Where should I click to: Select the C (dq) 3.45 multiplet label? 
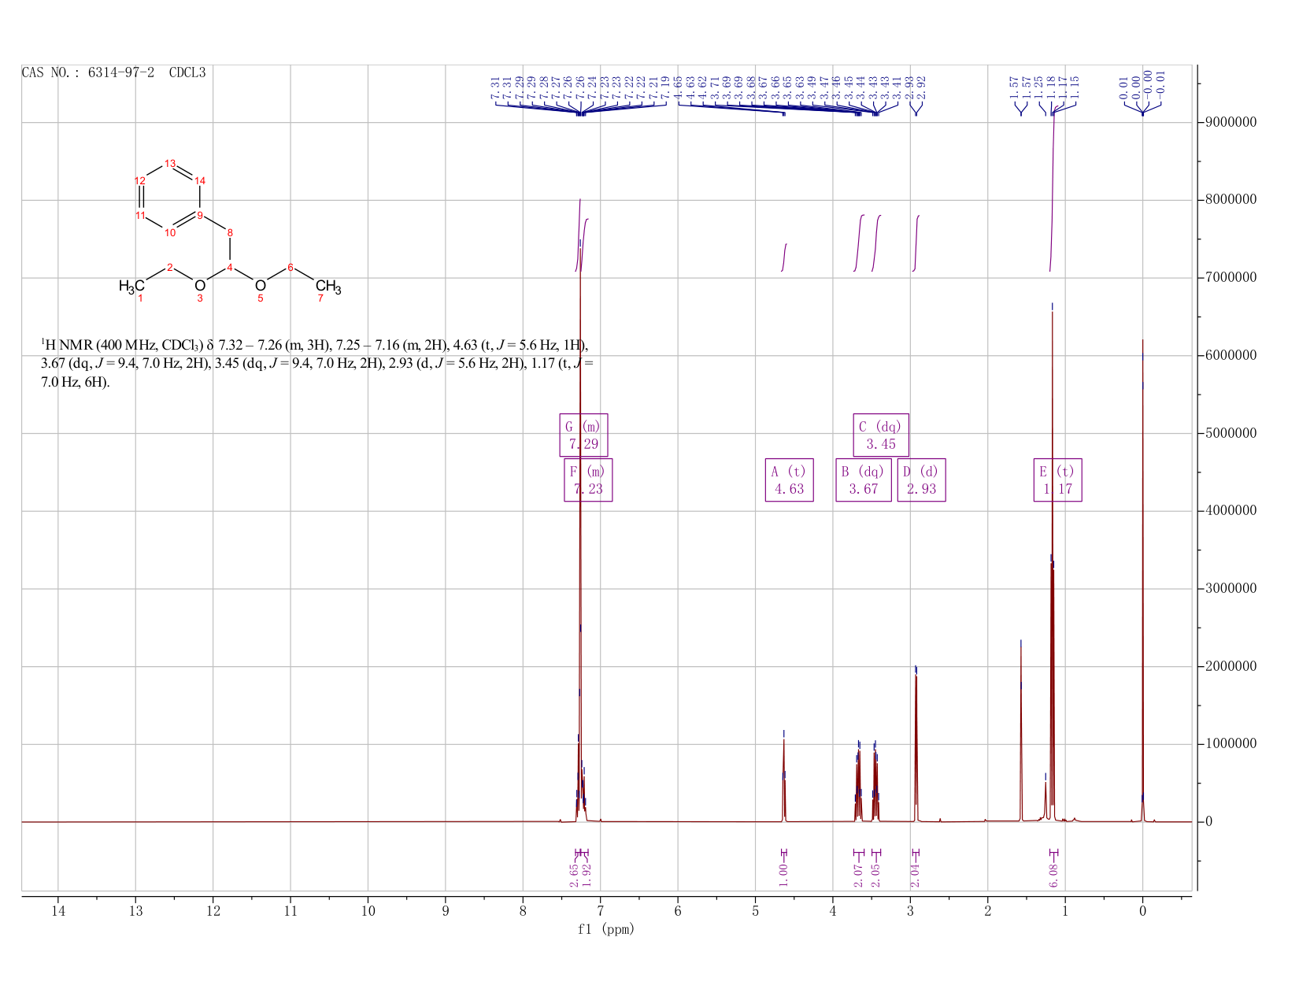tap(880, 435)
